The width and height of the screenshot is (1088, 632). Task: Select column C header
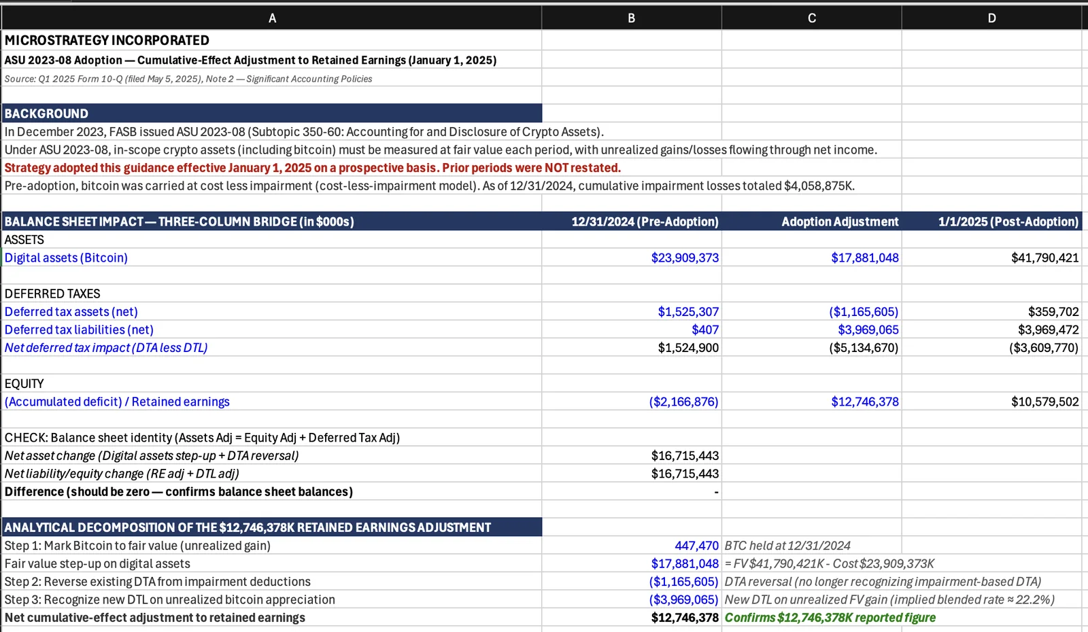tap(812, 18)
